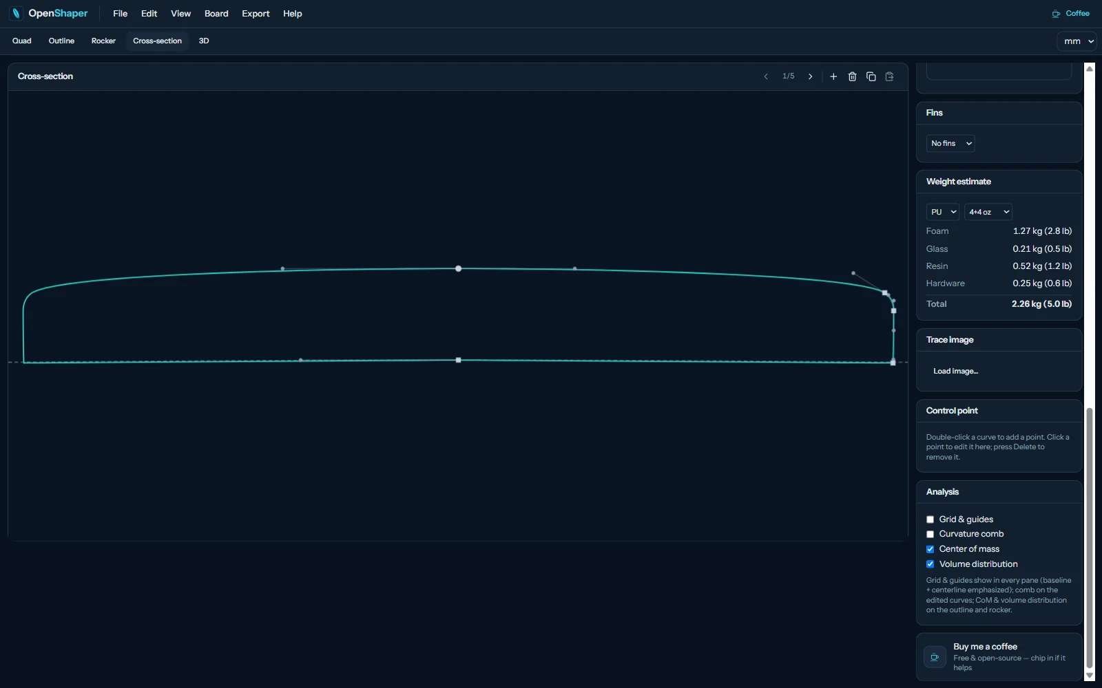Select the bottom center control point
Image resolution: width=1102 pixels, height=688 pixels.
[x=459, y=360]
